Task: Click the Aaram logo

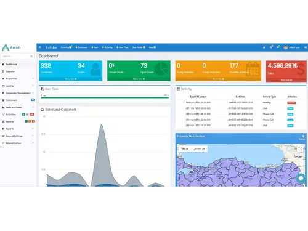Action: (x=11, y=47)
